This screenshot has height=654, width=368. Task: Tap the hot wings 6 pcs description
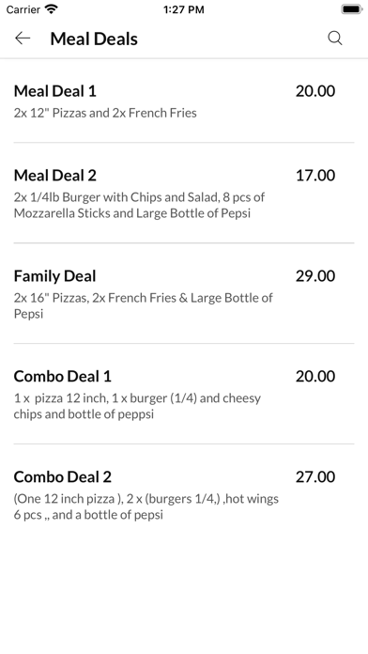click(x=146, y=506)
